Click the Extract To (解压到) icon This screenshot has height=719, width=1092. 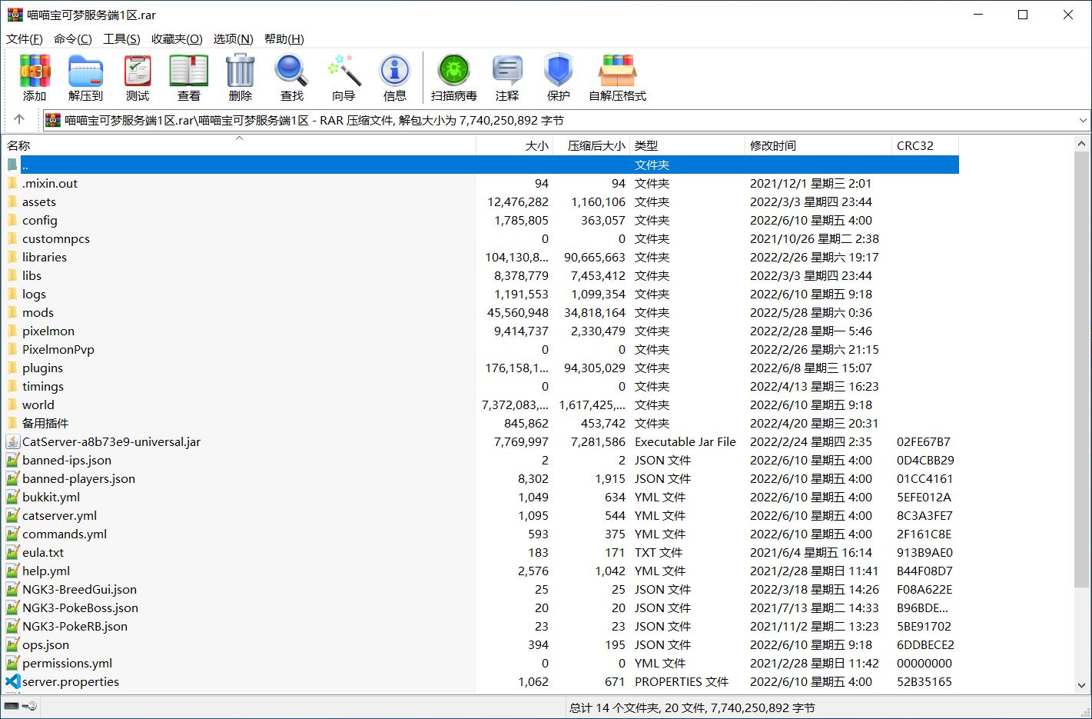pyautogui.click(x=85, y=71)
